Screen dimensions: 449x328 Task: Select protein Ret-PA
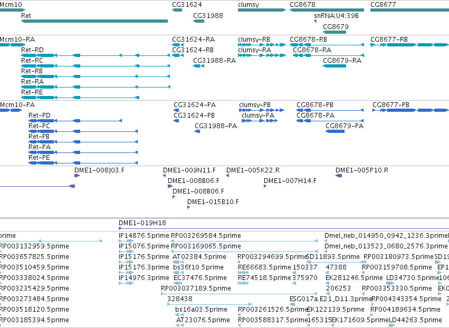point(83,152)
